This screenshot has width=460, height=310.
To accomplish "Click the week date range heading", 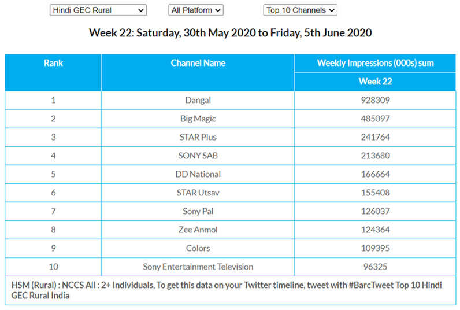I will tap(230, 32).
